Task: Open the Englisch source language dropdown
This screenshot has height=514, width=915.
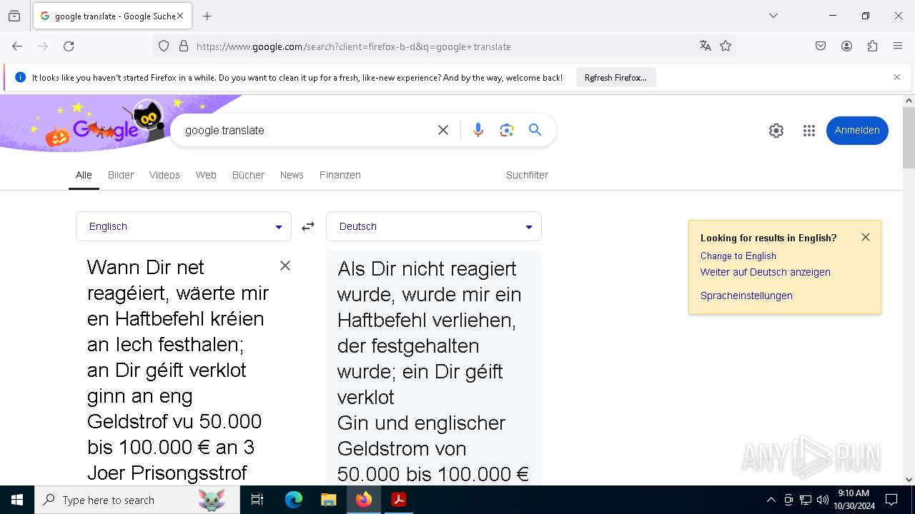Action: 184,226
